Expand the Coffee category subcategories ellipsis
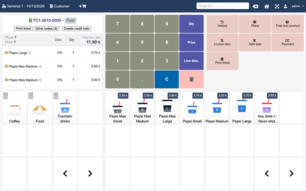The width and height of the screenshot is (306, 191). pos(5,96)
